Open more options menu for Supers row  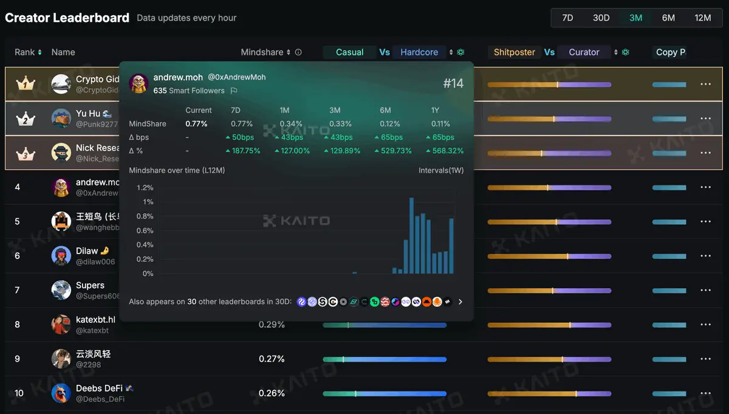pos(705,290)
